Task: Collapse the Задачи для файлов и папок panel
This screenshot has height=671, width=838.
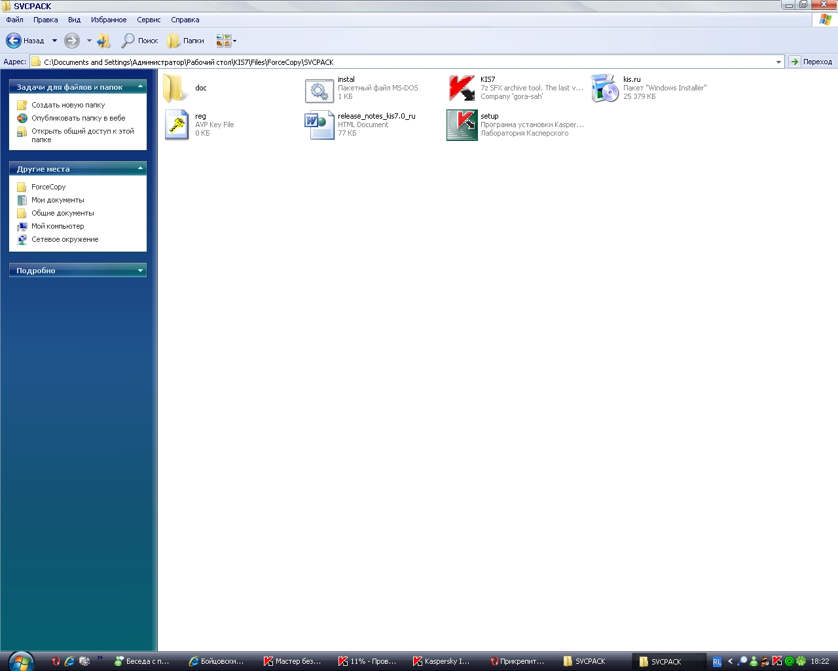Action: click(x=140, y=86)
